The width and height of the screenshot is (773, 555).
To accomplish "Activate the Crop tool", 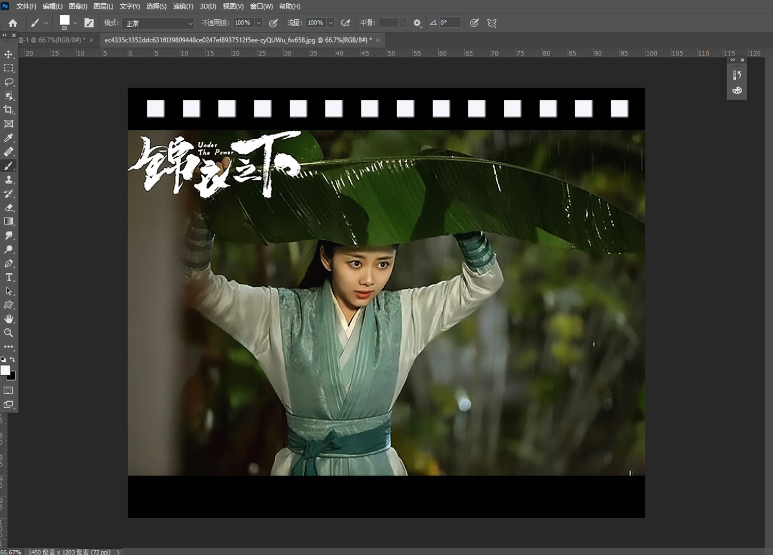I will coord(9,110).
